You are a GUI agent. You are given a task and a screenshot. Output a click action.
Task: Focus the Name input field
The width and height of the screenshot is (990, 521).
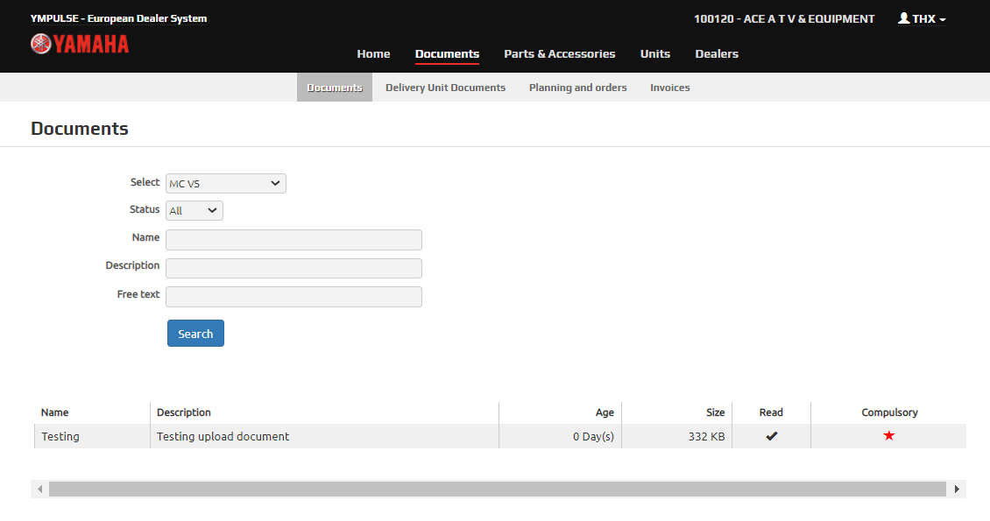pyautogui.click(x=293, y=240)
